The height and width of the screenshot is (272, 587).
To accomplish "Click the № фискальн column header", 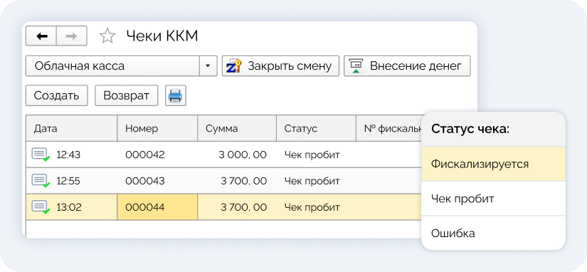I will point(388,128).
